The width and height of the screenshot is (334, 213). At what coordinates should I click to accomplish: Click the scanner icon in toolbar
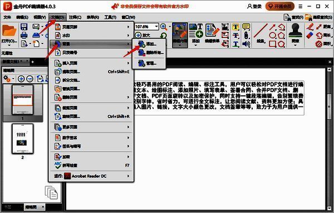[x=36, y=35]
